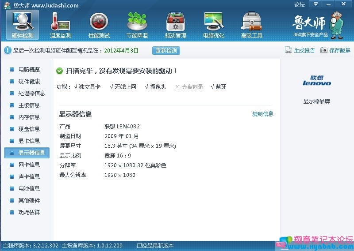Open the 节能降温 energy saving tool
Screen dimensions: 354x251
pyautogui.click(x=137, y=25)
